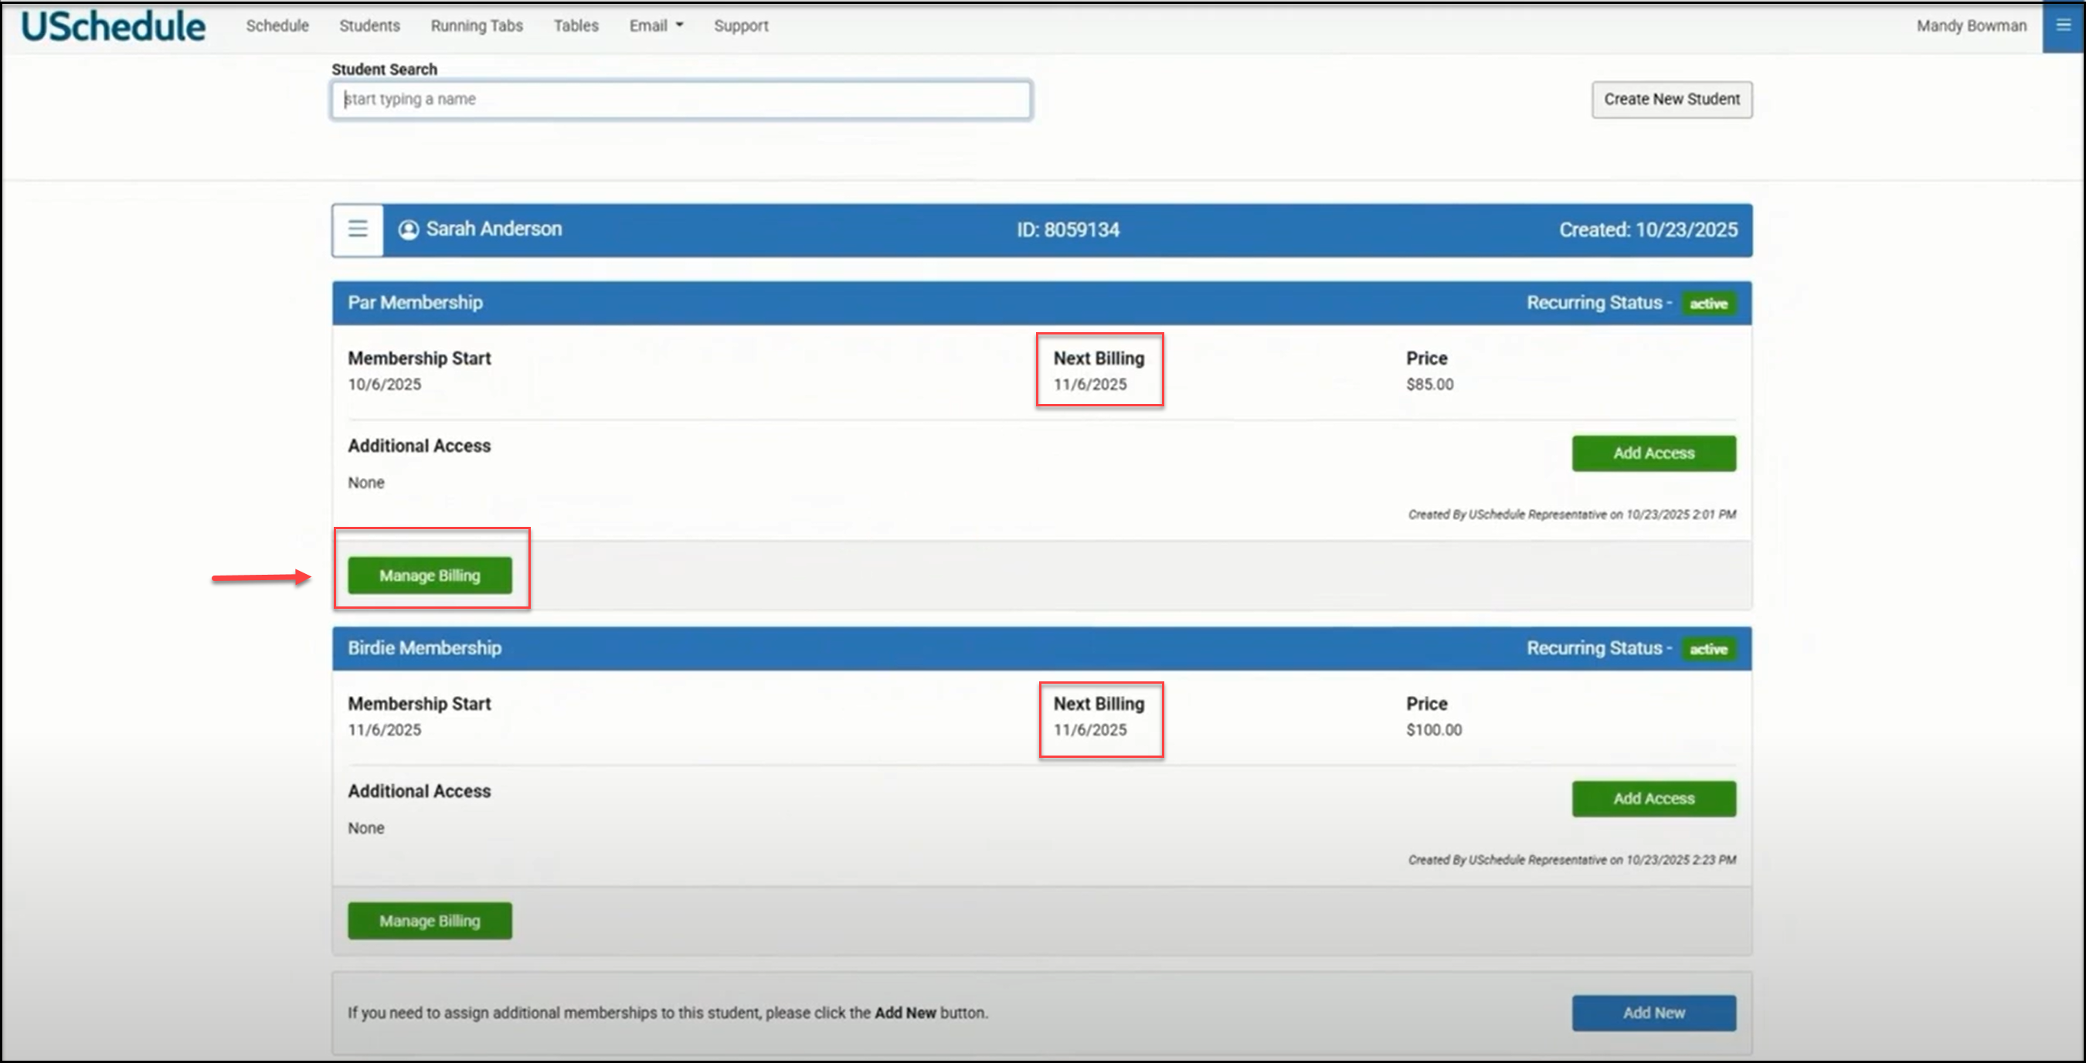This screenshot has width=2086, height=1063.
Task: Click the Mandy Bowman account name
Action: tap(1970, 26)
